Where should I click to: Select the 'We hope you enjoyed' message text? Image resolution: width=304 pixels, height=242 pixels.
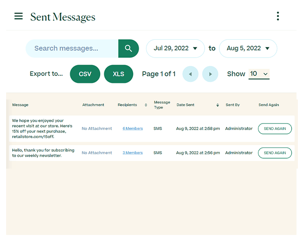(x=42, y=129)
